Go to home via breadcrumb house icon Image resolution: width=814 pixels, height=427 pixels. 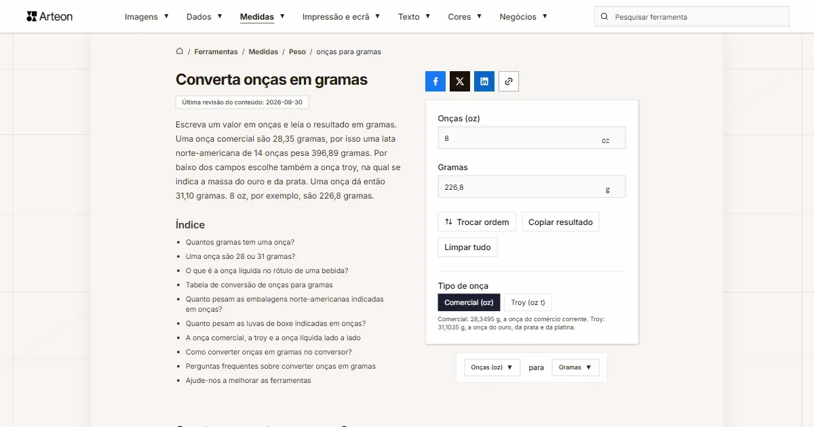coord(180,52)
